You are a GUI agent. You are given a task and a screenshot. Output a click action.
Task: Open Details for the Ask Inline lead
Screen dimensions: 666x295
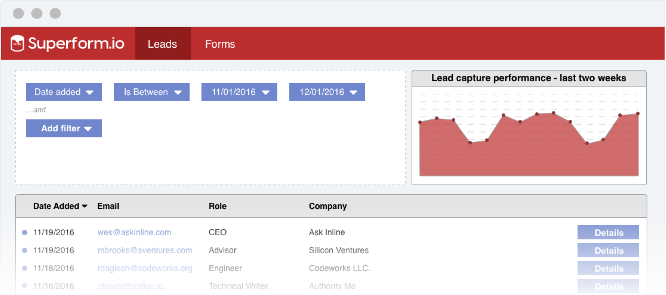(608, 232)
